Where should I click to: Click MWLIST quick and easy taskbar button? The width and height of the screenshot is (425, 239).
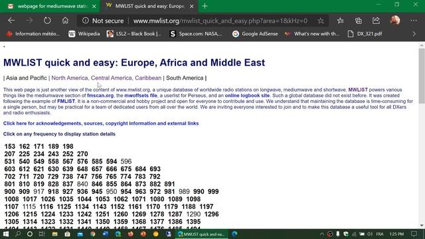coord(202,234)
